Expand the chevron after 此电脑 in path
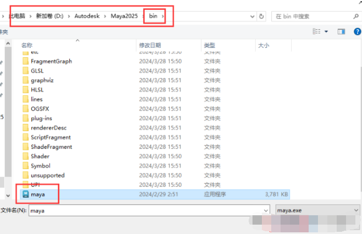The width and height of the screenshot is (362, 234). click(30, 16)
